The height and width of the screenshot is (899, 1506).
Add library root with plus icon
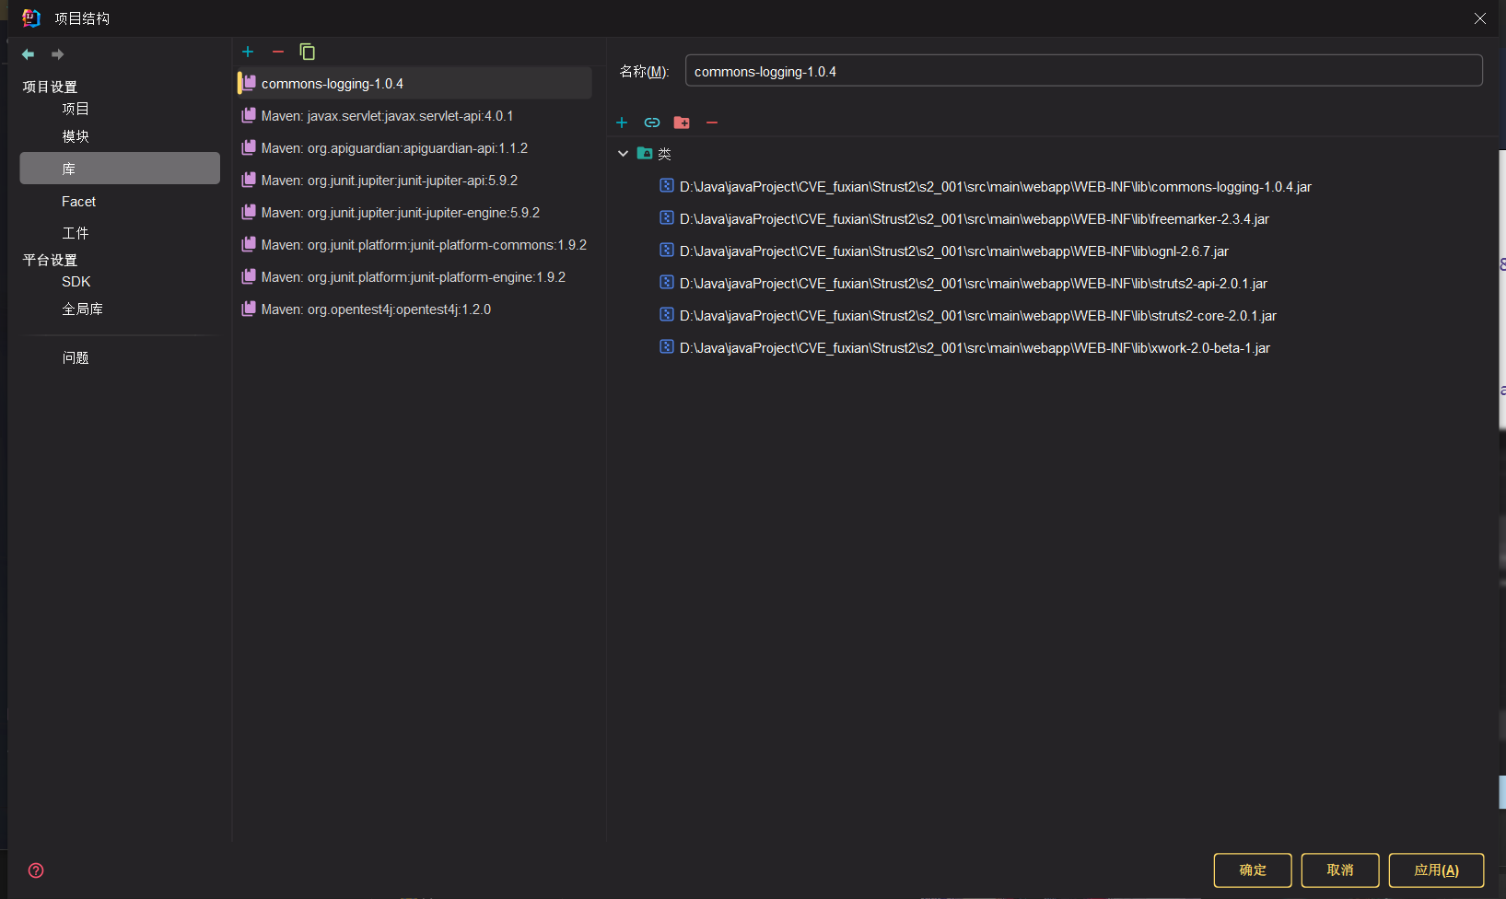click(x=622, y=123)
